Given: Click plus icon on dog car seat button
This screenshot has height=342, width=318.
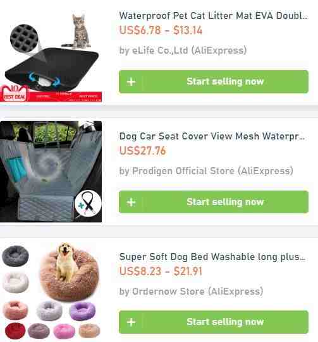Looking at the screenshot, I should 131,202.
